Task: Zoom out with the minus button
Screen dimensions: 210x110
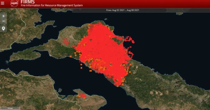Action: pos(4,21)
